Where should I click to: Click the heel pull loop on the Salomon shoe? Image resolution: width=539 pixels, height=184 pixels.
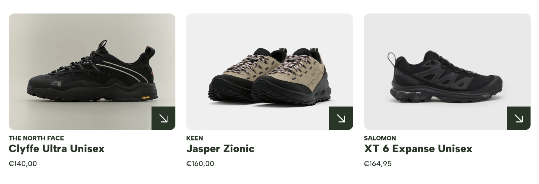point(391,59)
